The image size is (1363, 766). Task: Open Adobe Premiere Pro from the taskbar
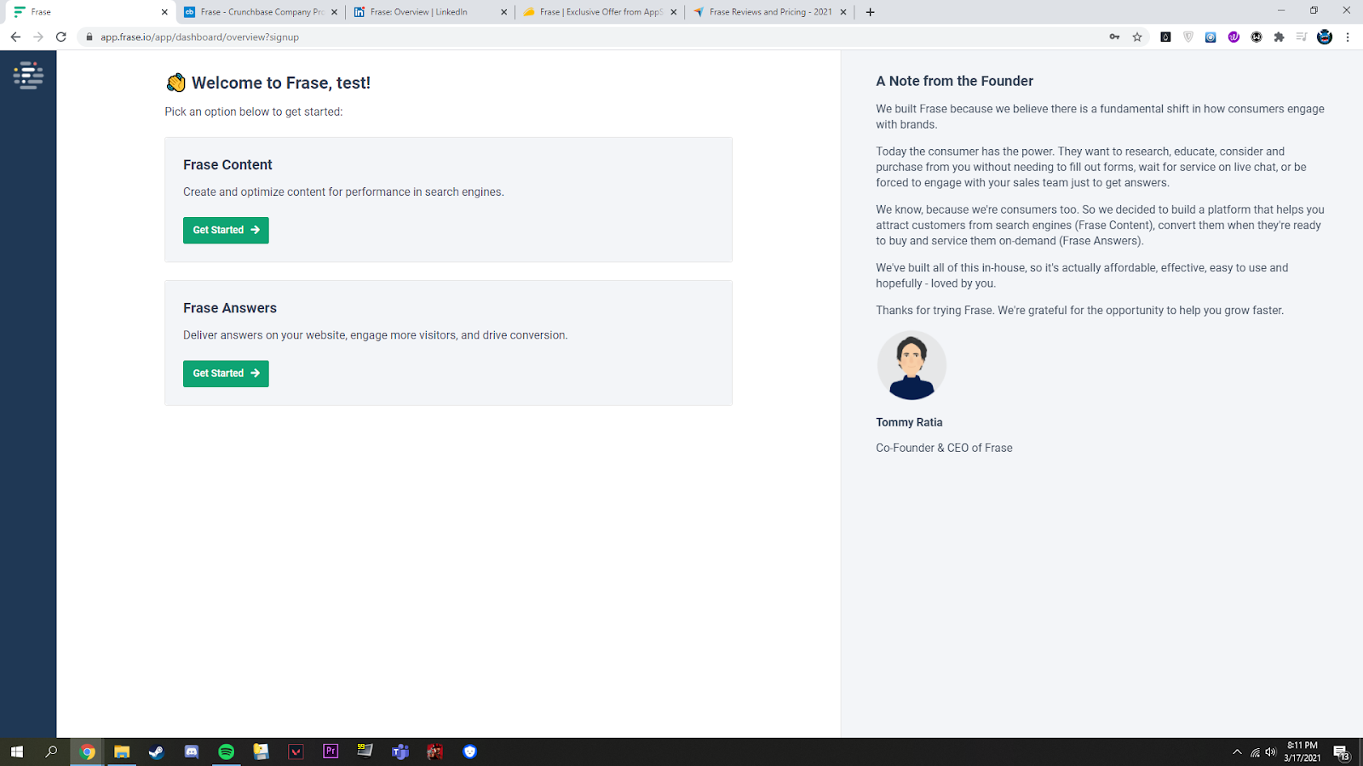[x=331, y=752]
